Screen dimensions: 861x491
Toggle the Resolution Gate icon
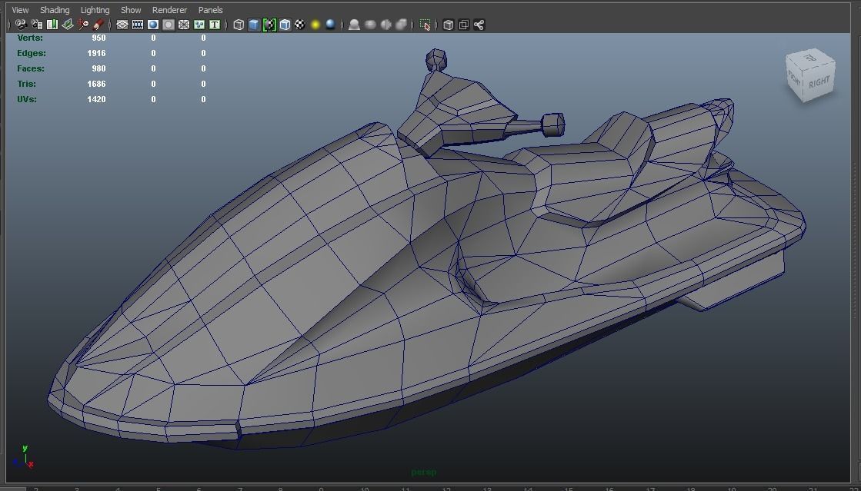(152, 25)
